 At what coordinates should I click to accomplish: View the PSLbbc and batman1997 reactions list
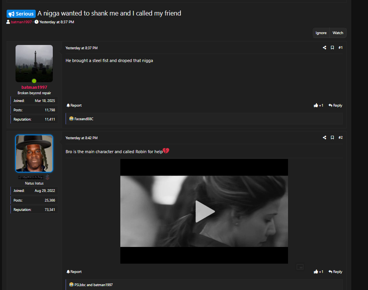pyautogui.click(x=93, y=284)
